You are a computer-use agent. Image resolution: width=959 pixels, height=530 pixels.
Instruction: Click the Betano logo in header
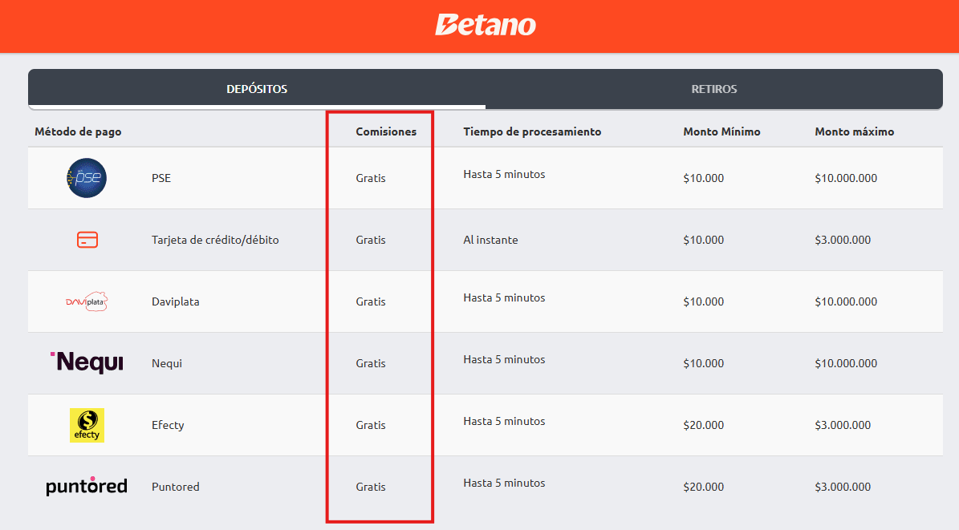[485, 25]
